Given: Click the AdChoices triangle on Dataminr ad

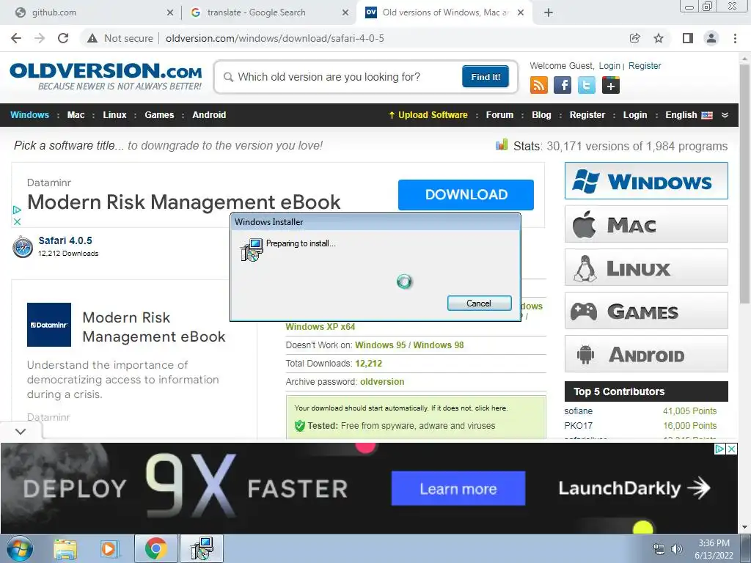Looking at the screenshot, I should point(17,210).
